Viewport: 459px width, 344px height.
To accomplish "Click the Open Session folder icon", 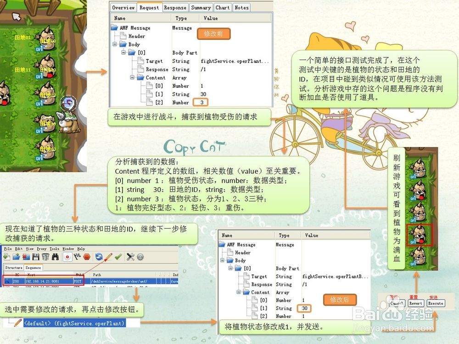I will coord(16,257).
